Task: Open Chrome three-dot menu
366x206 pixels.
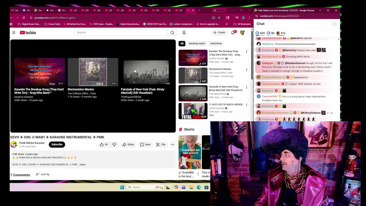Action: [x=249, y=18]
